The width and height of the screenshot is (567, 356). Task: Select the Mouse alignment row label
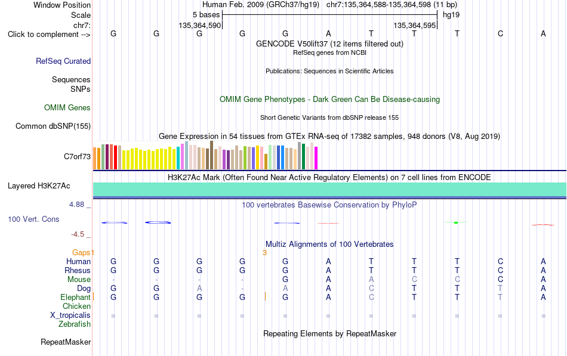[79, 280]
